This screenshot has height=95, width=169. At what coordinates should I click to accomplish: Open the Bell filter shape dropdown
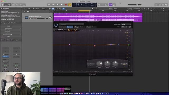91,64
